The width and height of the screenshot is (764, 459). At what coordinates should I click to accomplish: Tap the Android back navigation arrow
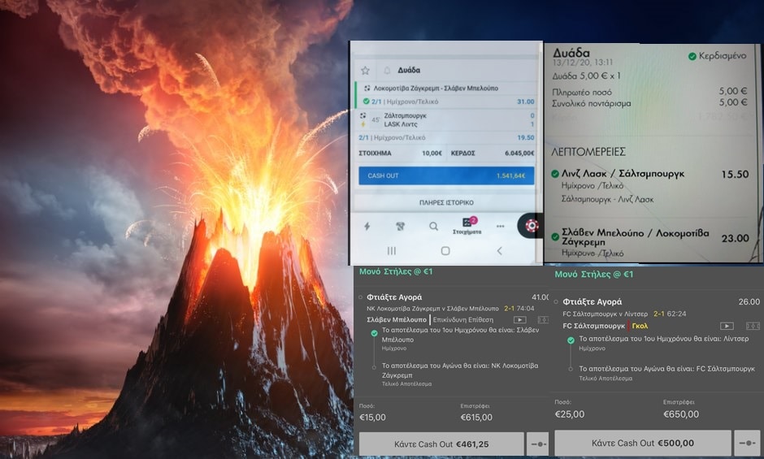click(x=499, y=251)
